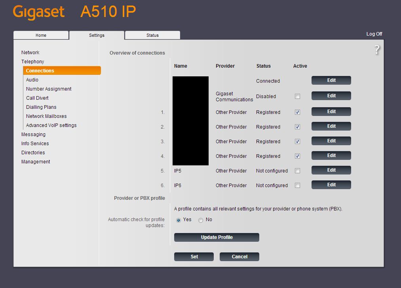Select No for automatic profile updates
401x288 pixels.
(201, 220)
